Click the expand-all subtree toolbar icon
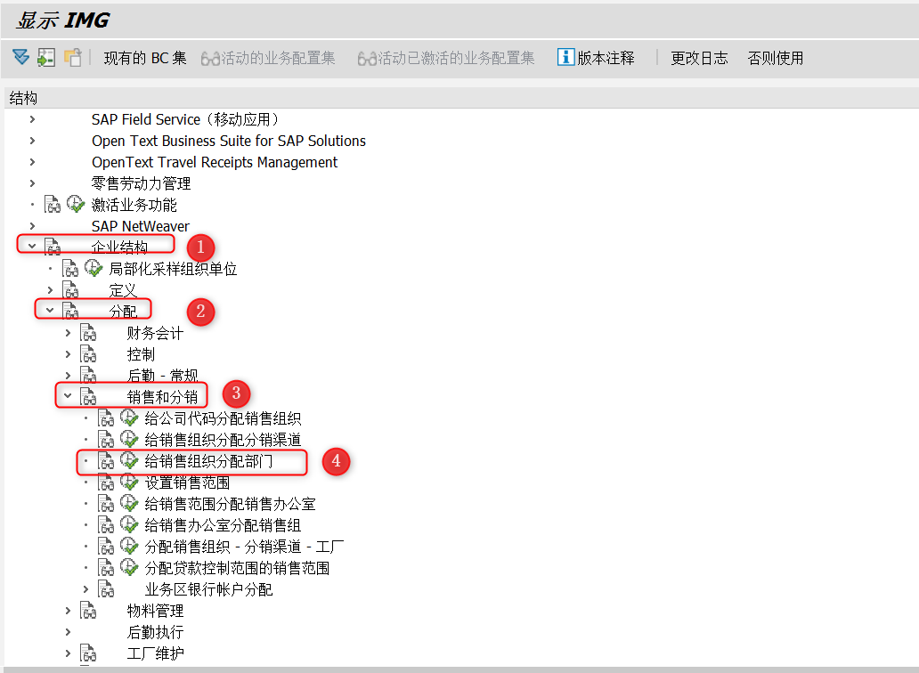The width and height of the screenshot is (919, 673). (x=21, y=57)
